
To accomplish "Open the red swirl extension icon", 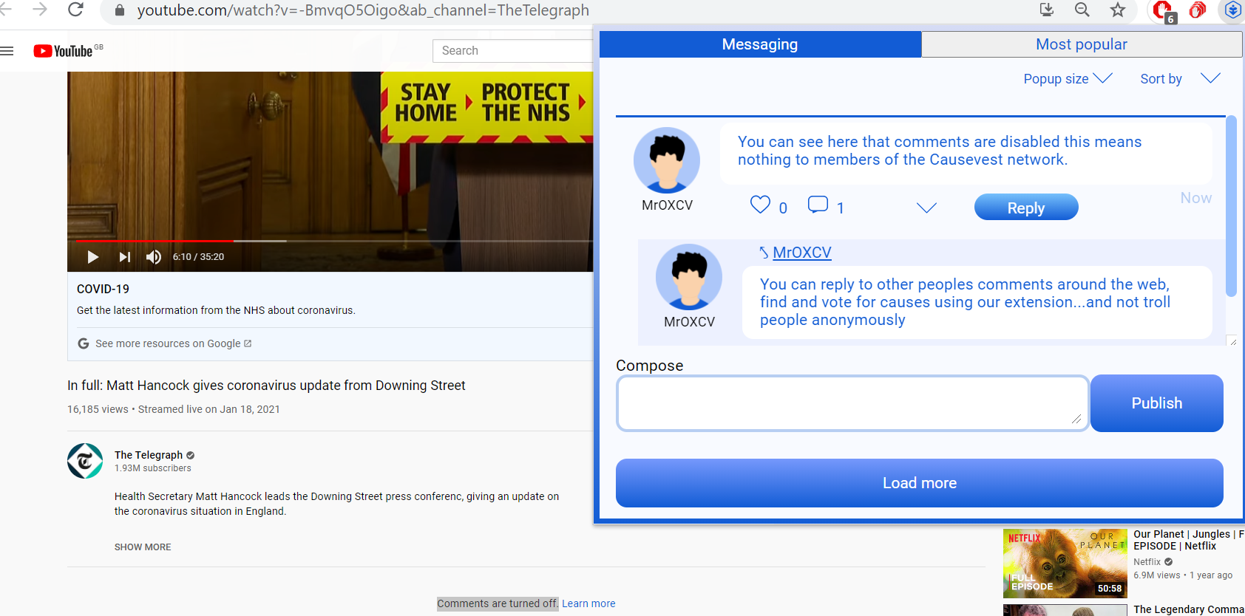I will (1198, 10).
